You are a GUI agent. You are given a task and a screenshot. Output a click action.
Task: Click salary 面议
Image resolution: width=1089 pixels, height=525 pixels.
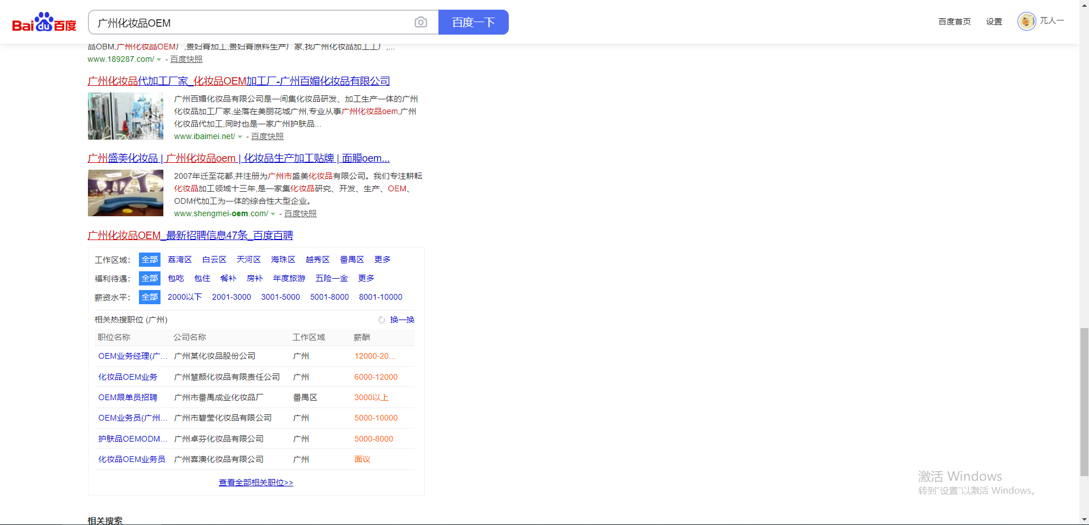point(362,459)
